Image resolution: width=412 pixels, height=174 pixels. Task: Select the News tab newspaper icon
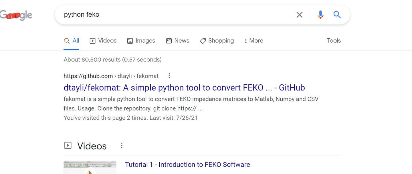click(x=169, y=41)
